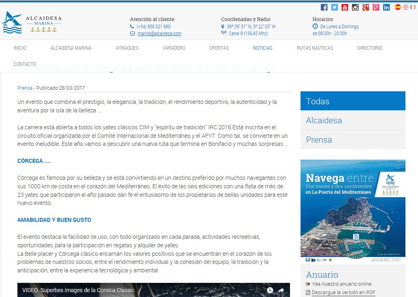Screen dimensions: 418x297
Task: Select the Todas category tab
Action: [352, 101]
